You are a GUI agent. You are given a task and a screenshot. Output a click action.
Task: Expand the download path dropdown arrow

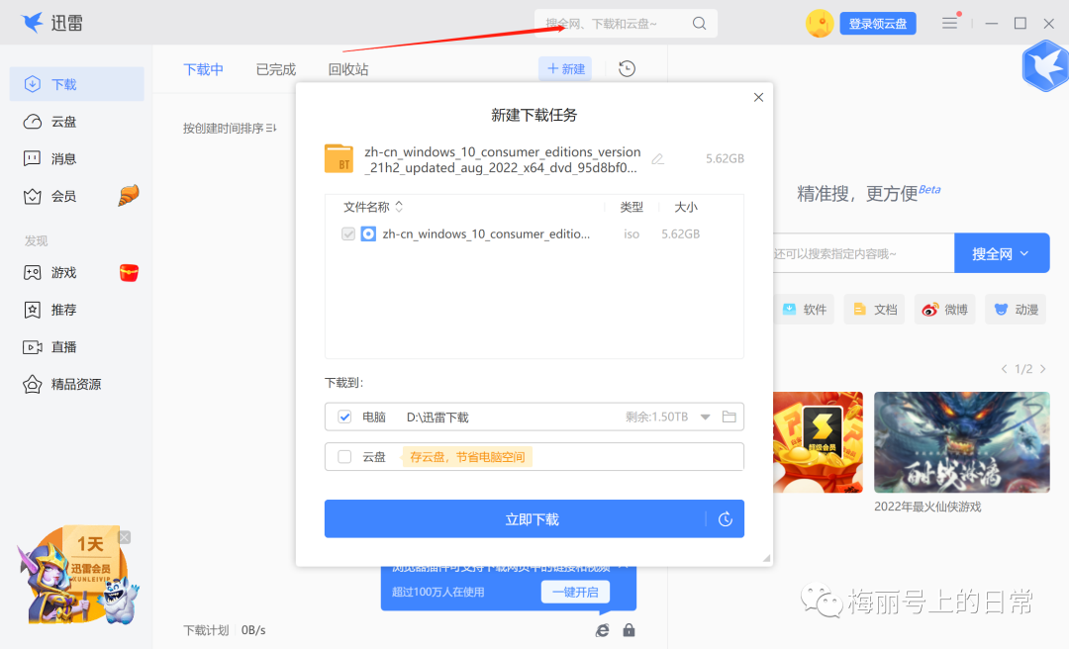click(x=706, y=417)
